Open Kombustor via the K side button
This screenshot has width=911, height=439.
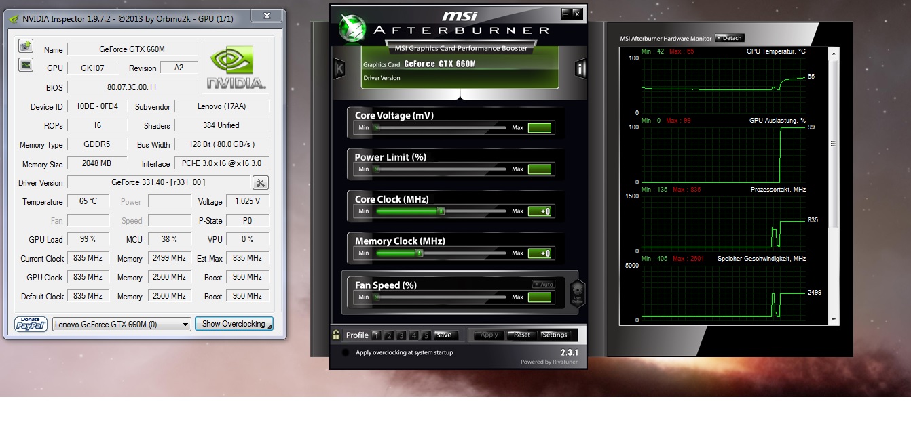pyautogui.click(x=339, y=68)
